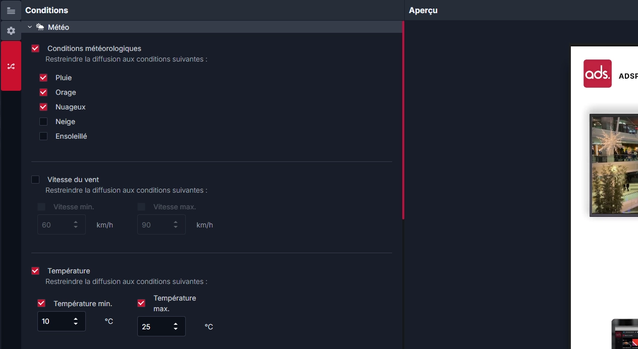Click the Vitesse max. disabled checkbox
Screen dimensions: 638x349
click(141, 207)
